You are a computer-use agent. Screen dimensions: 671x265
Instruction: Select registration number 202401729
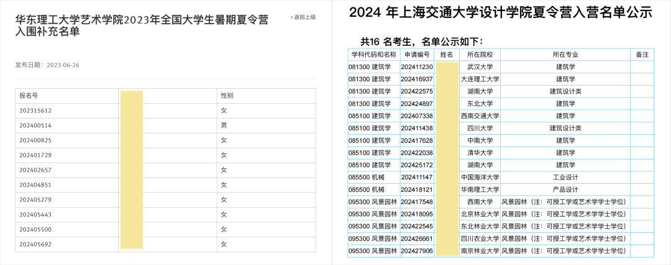[35, 155]
